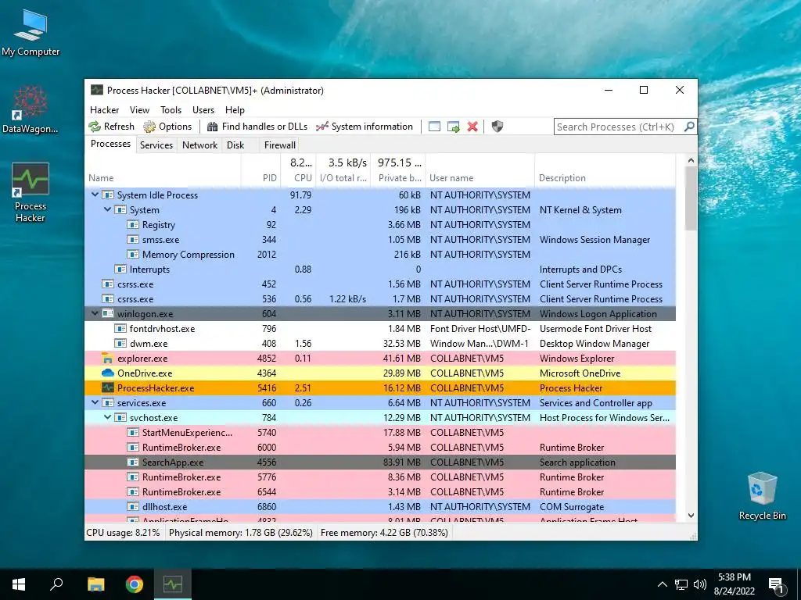Sort by the Name column header
Image resolution: width=801 pixels, height=600 pixels.
163,171
